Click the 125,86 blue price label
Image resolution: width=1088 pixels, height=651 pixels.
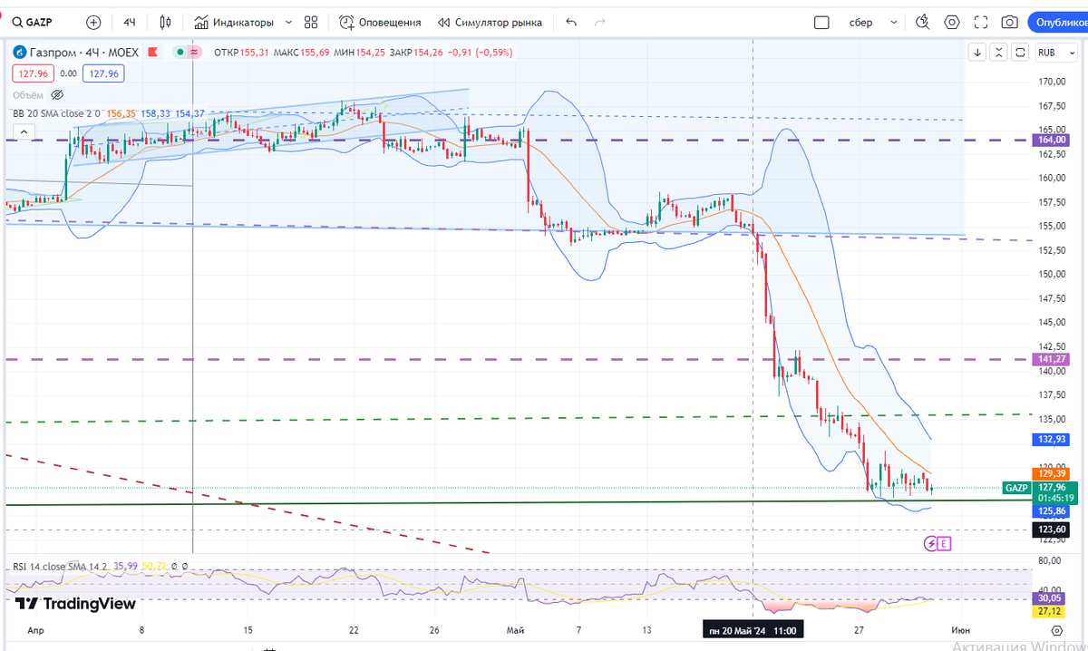point(1053,511)
